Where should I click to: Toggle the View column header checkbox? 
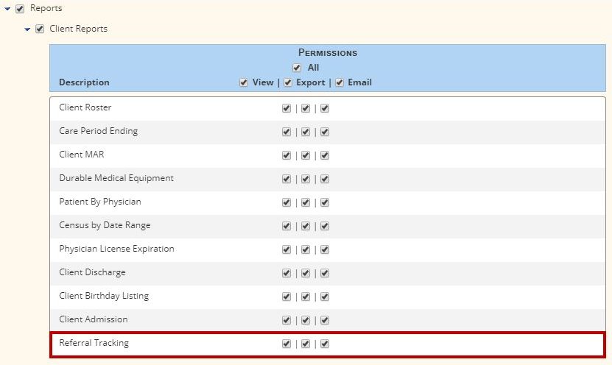[244, 82]
